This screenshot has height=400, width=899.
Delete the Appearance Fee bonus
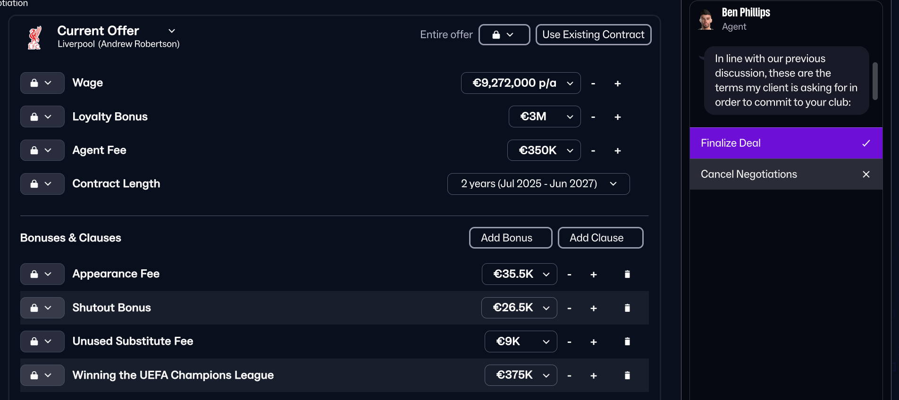[x=627, y=274]
